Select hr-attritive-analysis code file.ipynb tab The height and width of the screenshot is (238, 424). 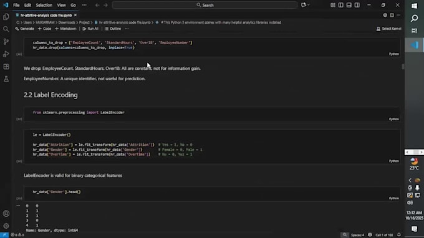(46, 15)
